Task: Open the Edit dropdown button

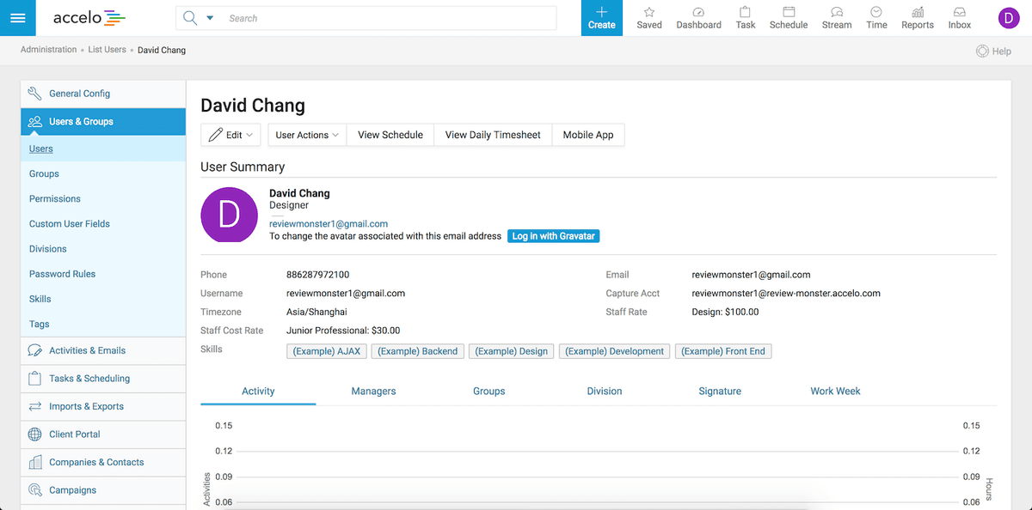Action: [230, 135]
